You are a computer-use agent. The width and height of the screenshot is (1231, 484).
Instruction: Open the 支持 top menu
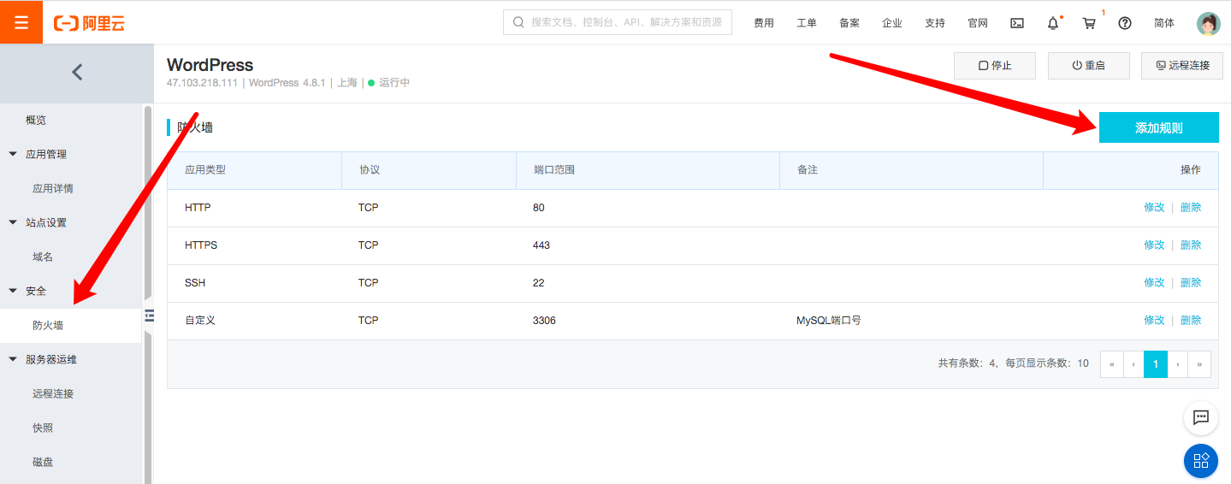coord(935,23)
